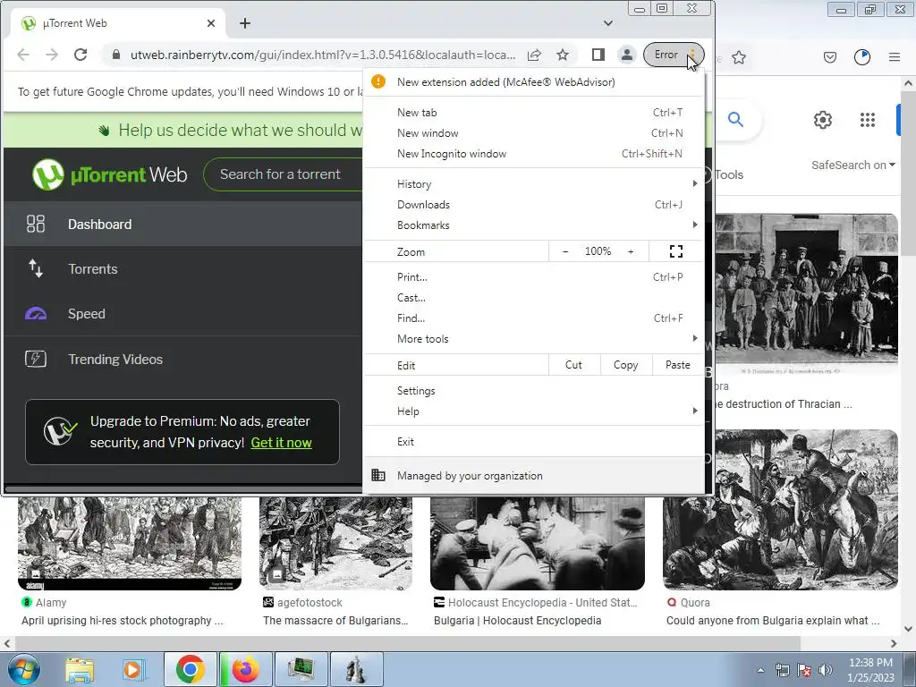
Task: Open the SafeSearch on dropdown
Action: tap(852, 165)
